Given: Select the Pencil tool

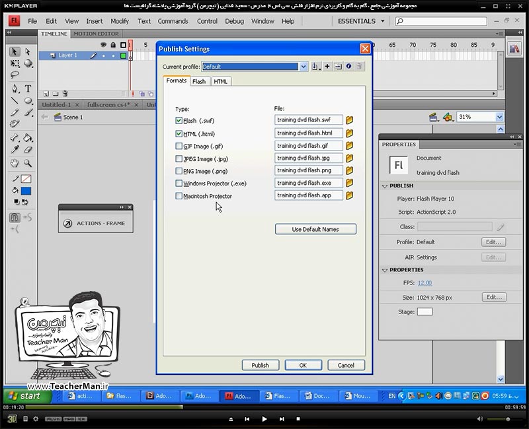Looking at the screenshot, I should 15,112.
